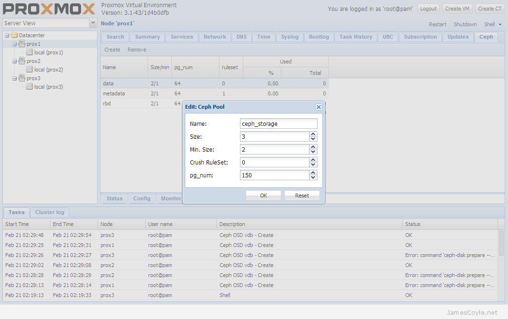Select the Time tab
Viewport: 508px width, 319px height.
point(264,37)
